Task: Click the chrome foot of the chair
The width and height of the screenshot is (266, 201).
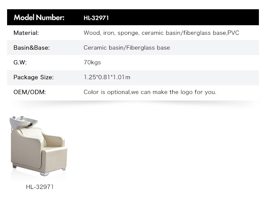Action: 44,174
